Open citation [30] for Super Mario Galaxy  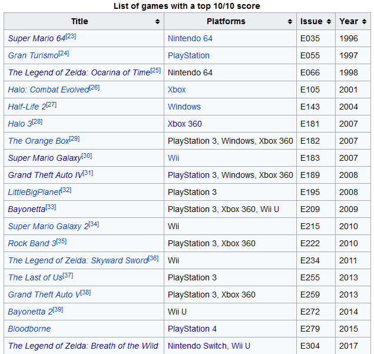pos(87,156)
